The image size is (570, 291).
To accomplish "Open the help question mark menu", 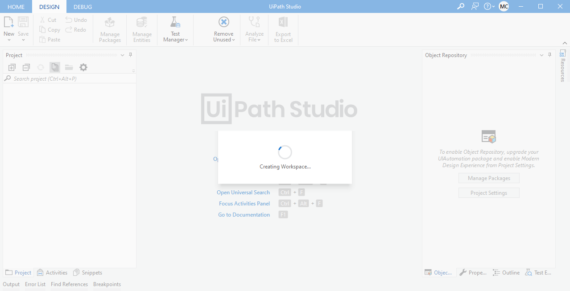I will point(489,6).
